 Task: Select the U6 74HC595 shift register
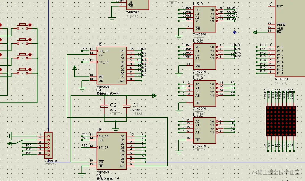(112, 151)
